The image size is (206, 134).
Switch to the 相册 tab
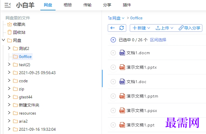[x=68, y=5]
